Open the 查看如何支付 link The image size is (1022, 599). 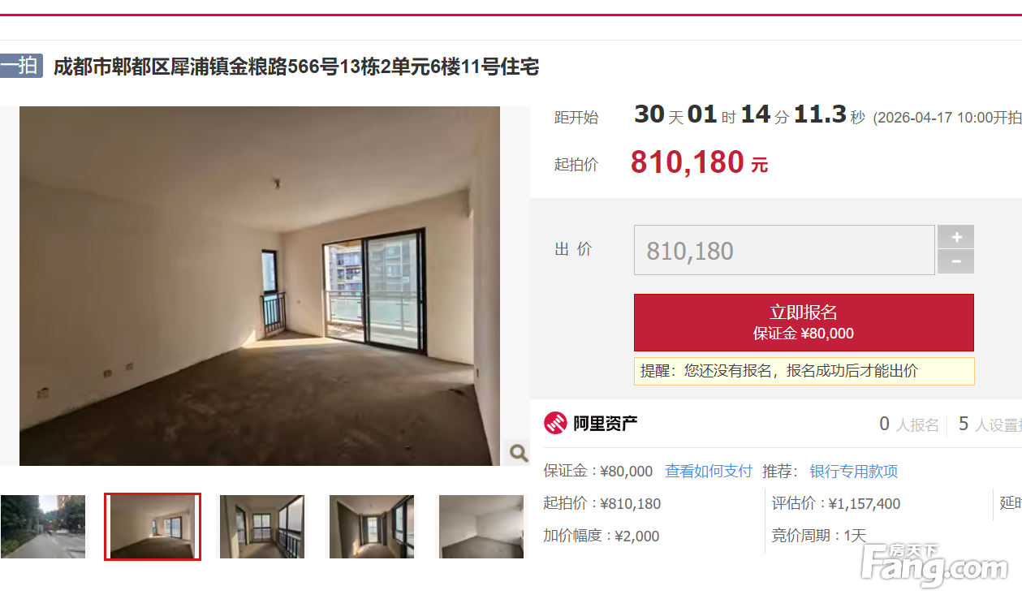(709, 472)
